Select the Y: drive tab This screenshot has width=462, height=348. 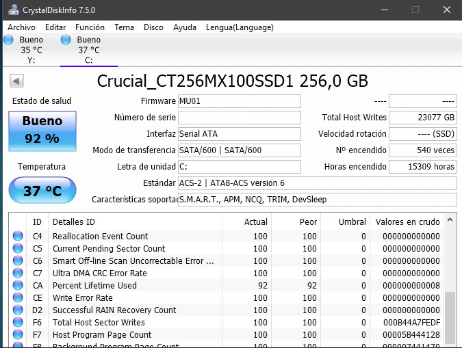tap(31, 50)
